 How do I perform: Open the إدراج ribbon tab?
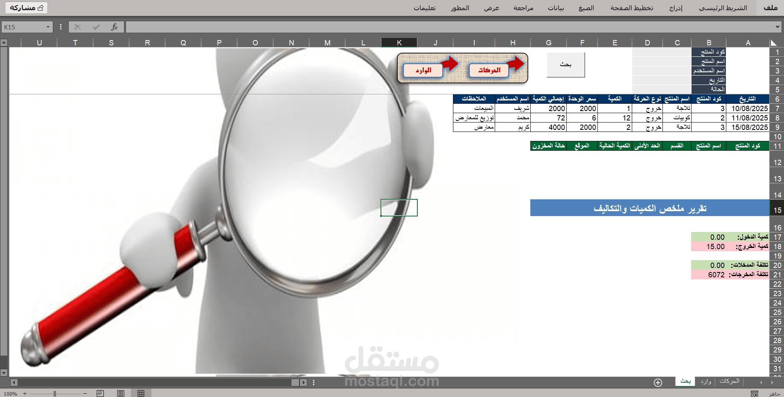point(676,8)
